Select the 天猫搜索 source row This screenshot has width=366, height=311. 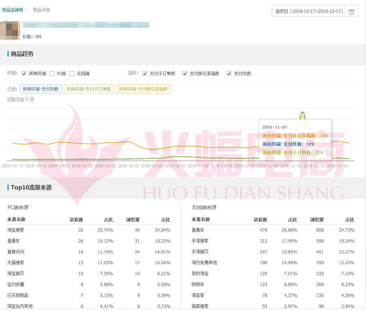click(x=89, y=263)
